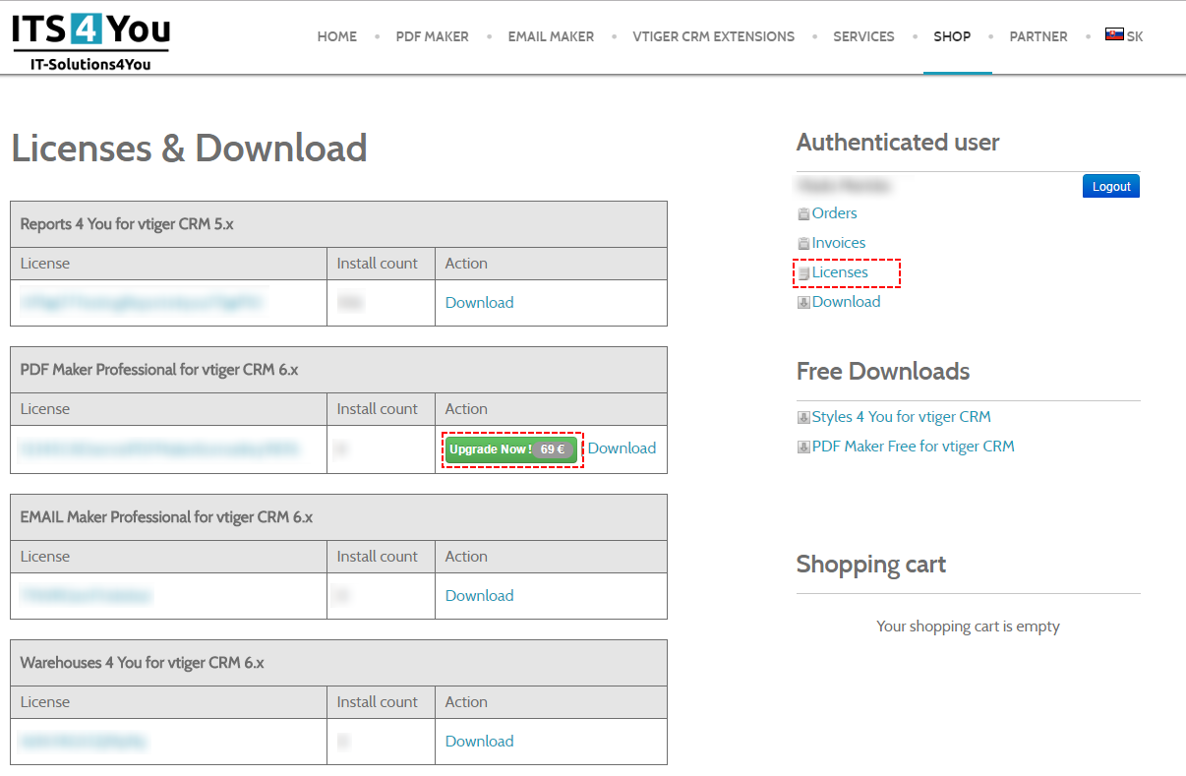This screenshot has height=776, width=1186.
Task: Open the PDF MAKER menu item
Action: click(x=433, y=36)
